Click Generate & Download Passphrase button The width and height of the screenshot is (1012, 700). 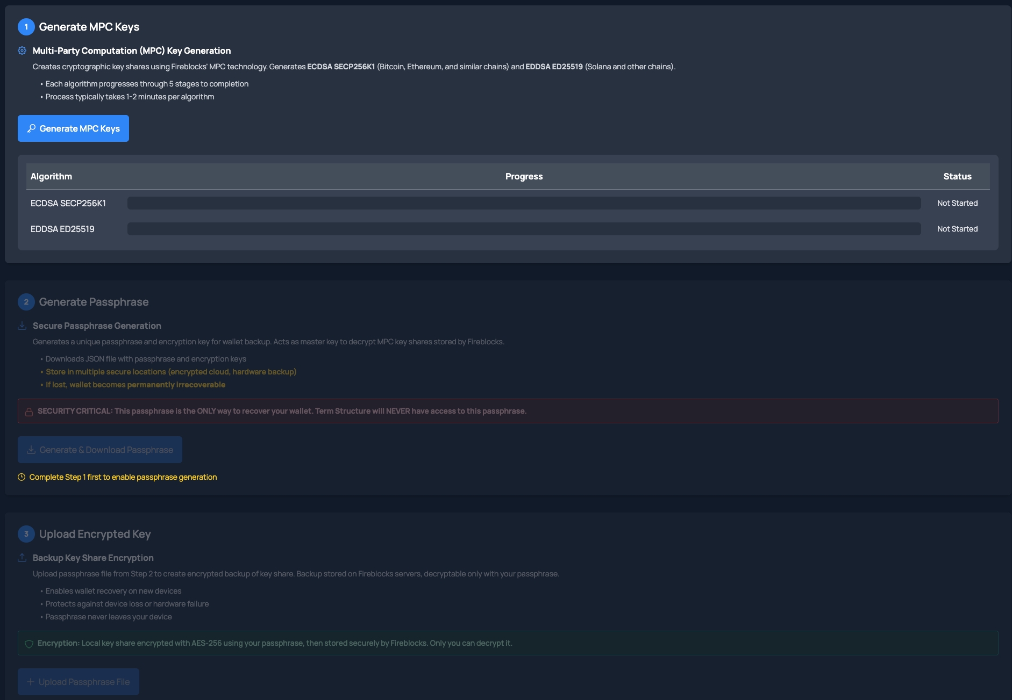tap(100, 450)
